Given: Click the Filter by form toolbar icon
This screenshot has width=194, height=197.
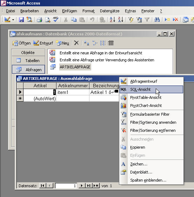Looking at the screenshot, I should click(x=139, y=20).
